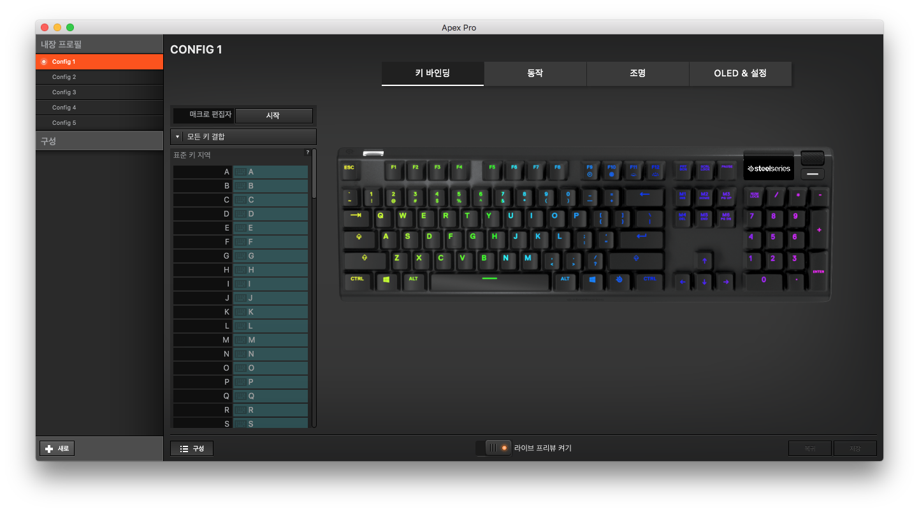The width and height of the screenshot is (919, 512).
Task: Click the numpad 0 key
Action: point(763,281)
